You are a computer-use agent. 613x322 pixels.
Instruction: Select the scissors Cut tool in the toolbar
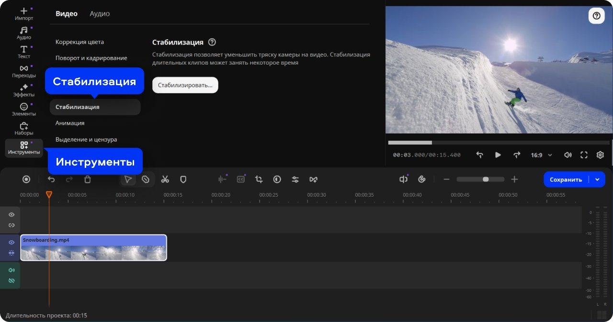coord(165,179)
